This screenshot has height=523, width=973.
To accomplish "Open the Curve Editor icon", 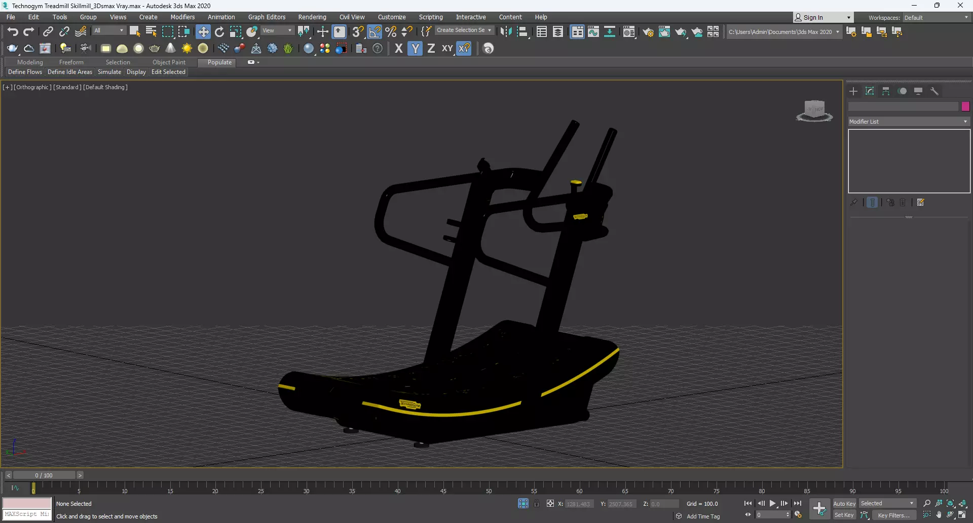I will (593, 32).
